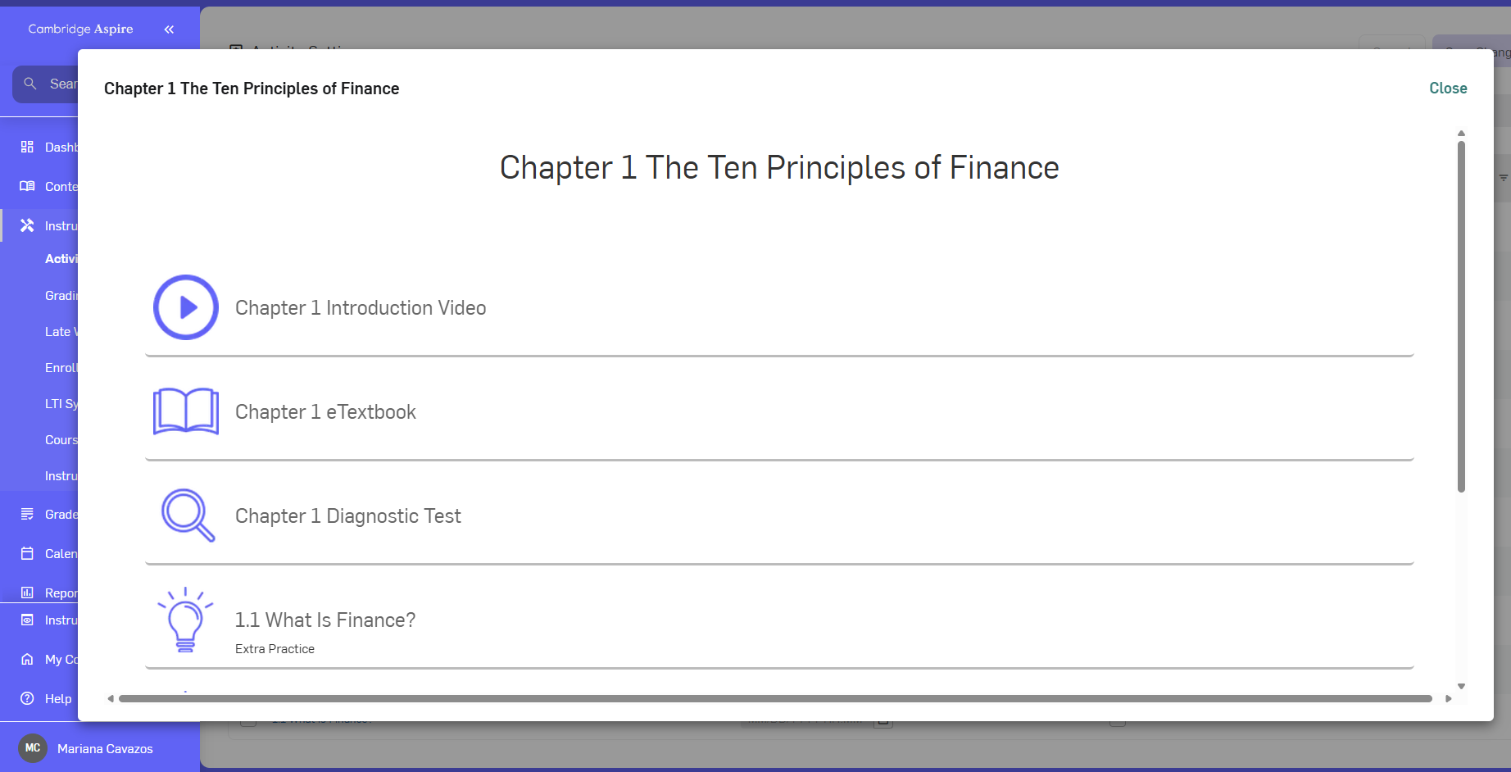Image resolution: width=1511 pixels, height=772 pixels.
Task: Click the Help question mark icon
Action: coord(27,698)
